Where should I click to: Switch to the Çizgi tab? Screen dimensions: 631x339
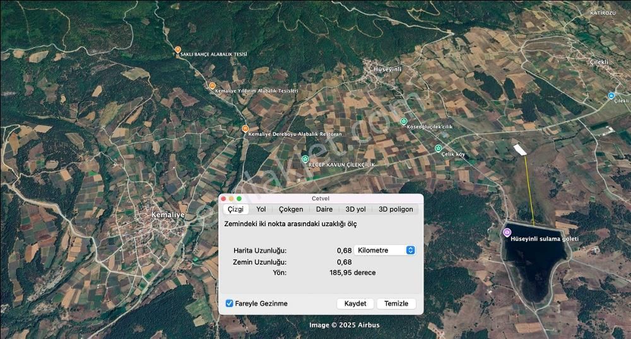pos(235,209)
